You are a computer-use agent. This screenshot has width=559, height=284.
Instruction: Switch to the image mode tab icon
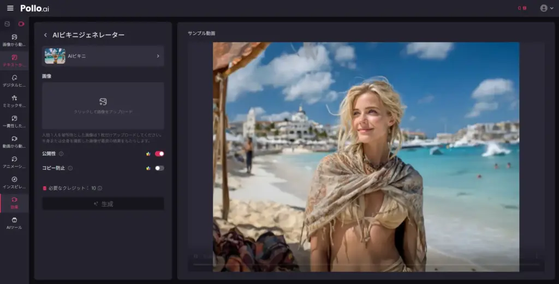tap(7, 24)
